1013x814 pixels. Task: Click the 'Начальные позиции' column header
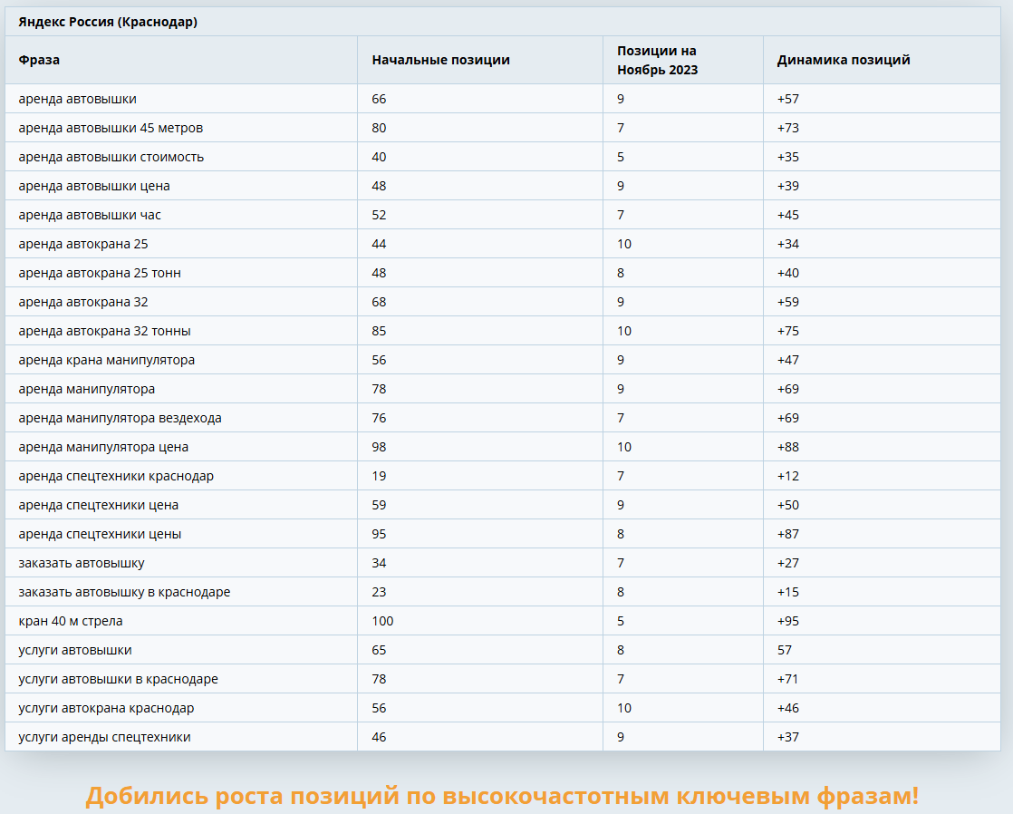pos(440,60)
